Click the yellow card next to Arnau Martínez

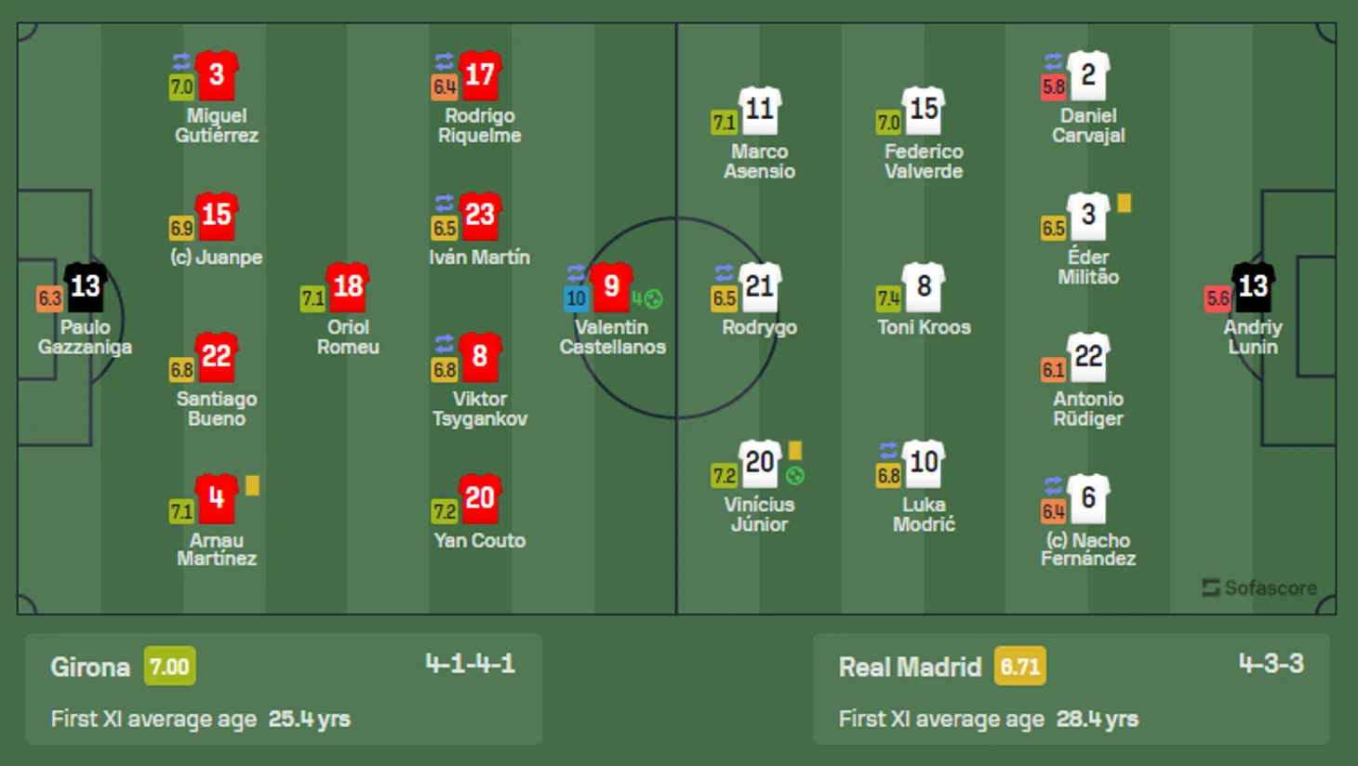(252, 485)
